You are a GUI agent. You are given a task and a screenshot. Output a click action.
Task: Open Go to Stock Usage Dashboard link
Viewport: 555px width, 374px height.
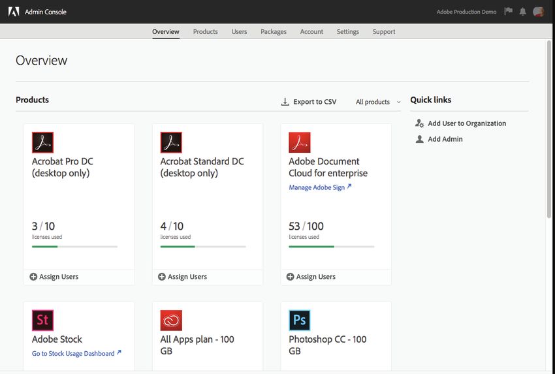coord(73,353)
